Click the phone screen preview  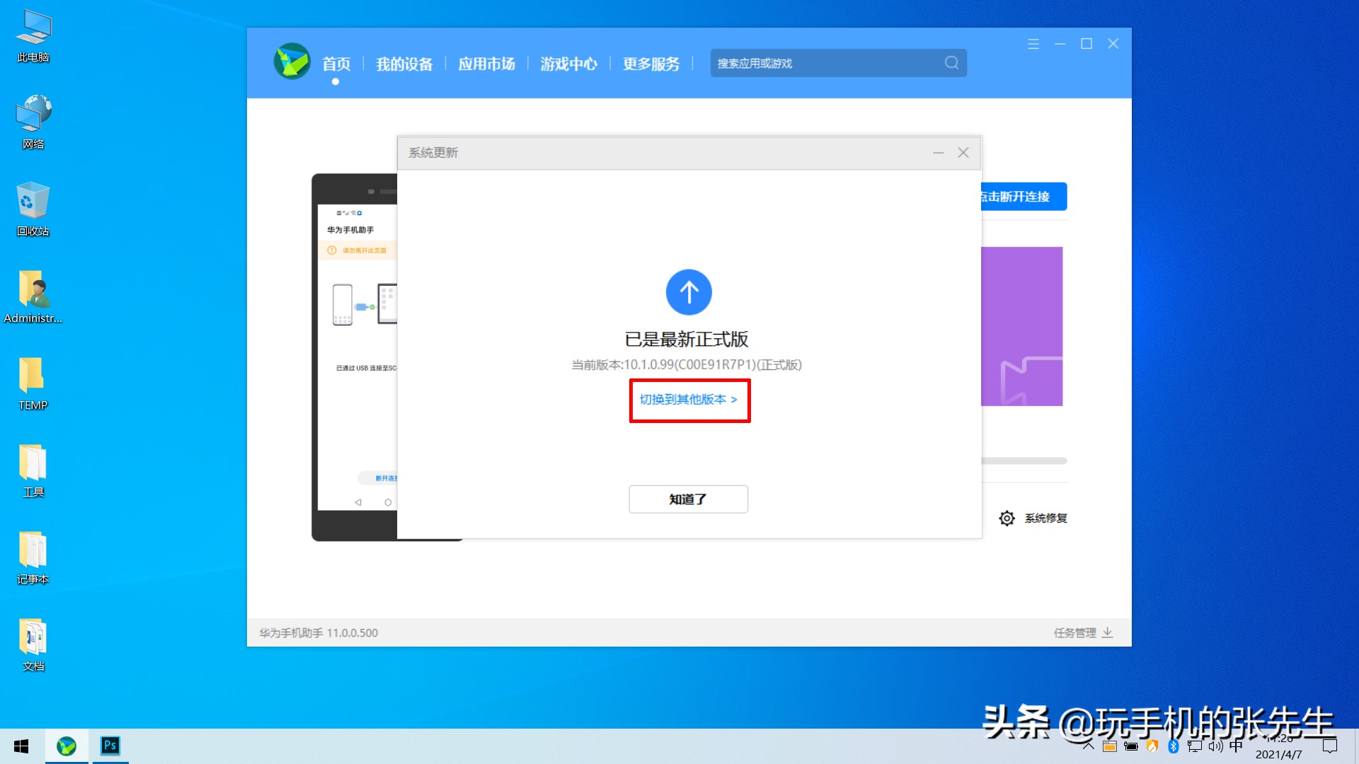coord(357,357)
